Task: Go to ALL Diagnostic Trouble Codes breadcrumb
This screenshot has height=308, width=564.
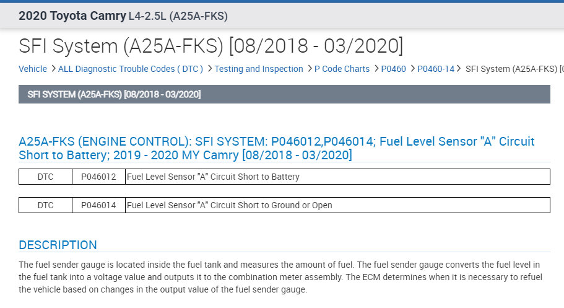Action: click(x=130, y=69)
